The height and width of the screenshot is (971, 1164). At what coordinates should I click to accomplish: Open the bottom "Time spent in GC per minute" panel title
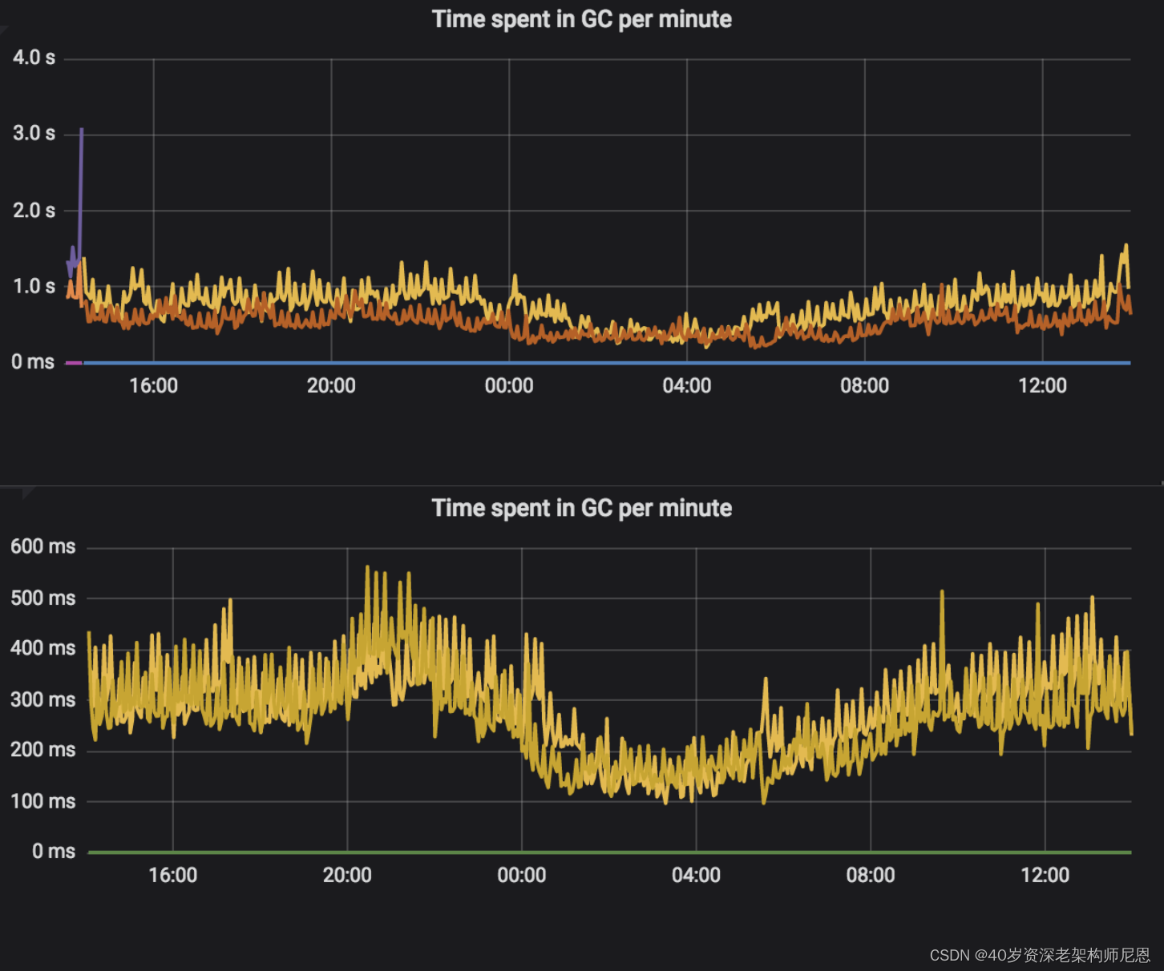coord(582,508)
